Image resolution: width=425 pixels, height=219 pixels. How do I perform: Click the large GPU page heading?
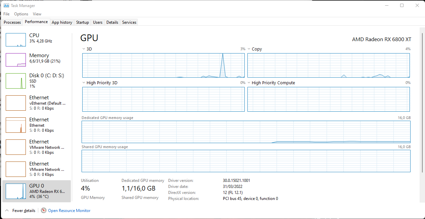[x=89, y=38]
